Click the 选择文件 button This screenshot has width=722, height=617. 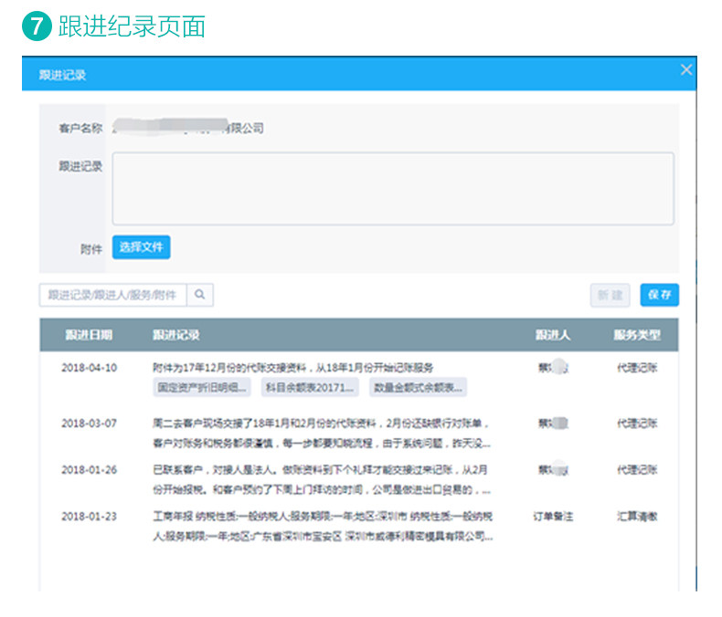click(x=142, y=247)
